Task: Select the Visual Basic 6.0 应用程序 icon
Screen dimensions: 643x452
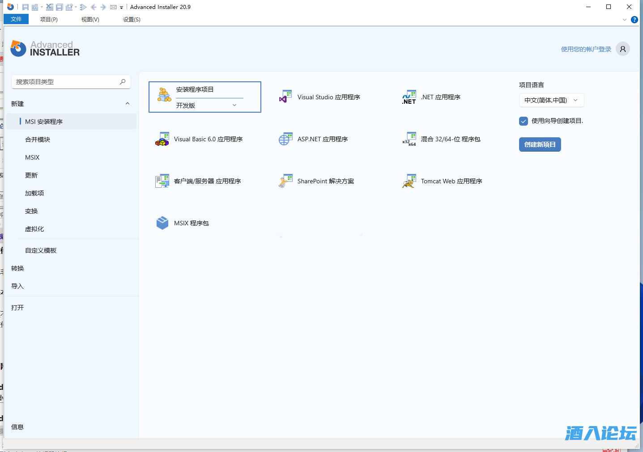Action: coord(162,139)
